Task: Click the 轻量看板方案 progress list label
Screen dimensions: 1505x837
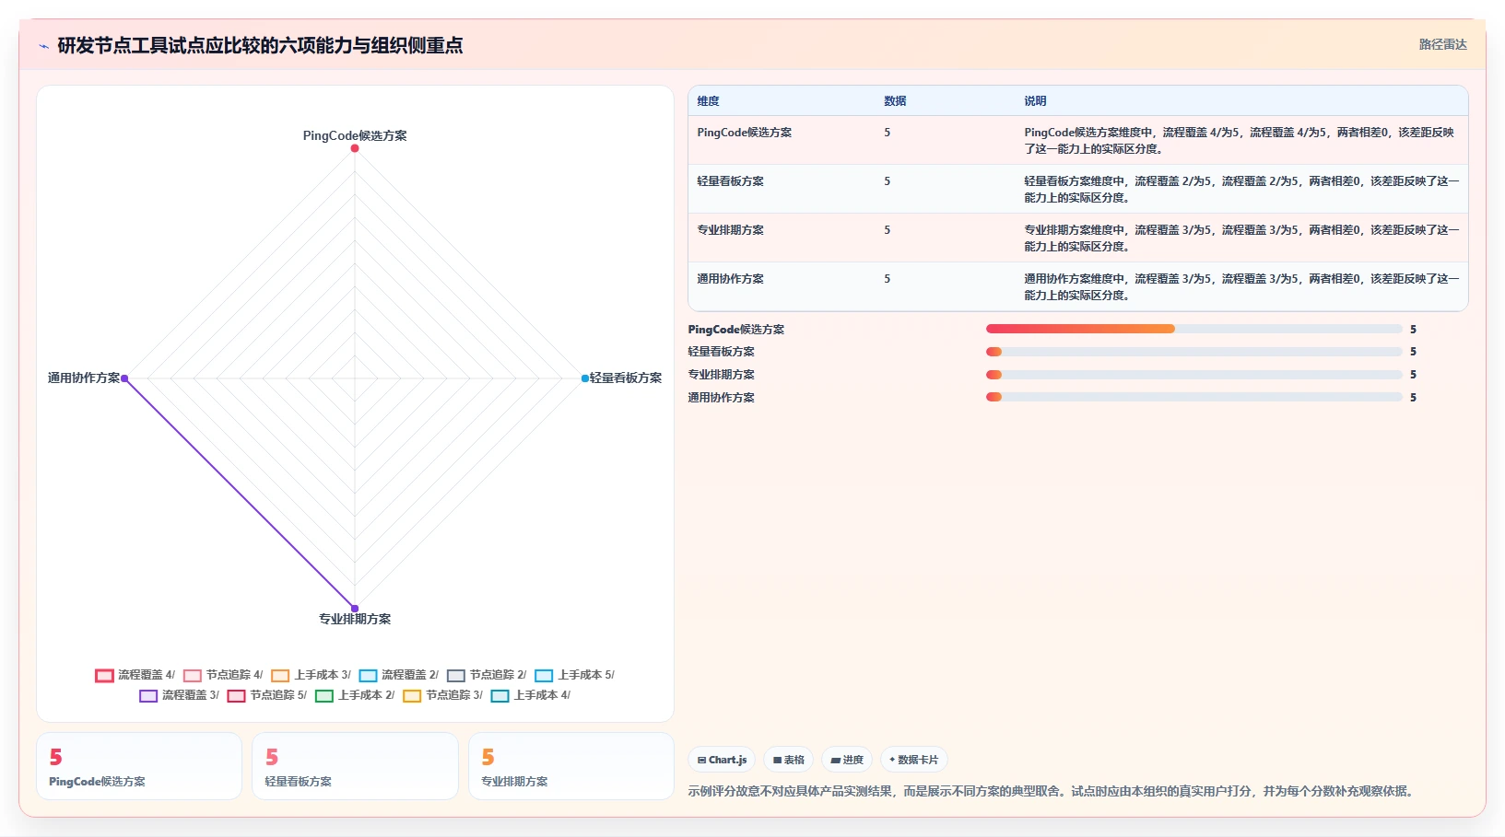Action: point(721,352)
